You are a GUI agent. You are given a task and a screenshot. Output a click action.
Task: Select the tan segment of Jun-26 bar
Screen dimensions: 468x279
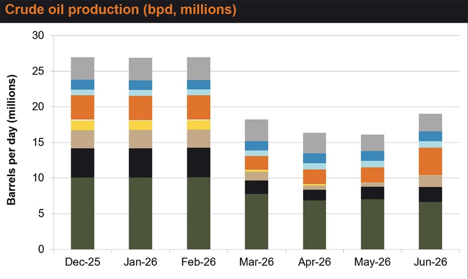click(x=430, y=181)
